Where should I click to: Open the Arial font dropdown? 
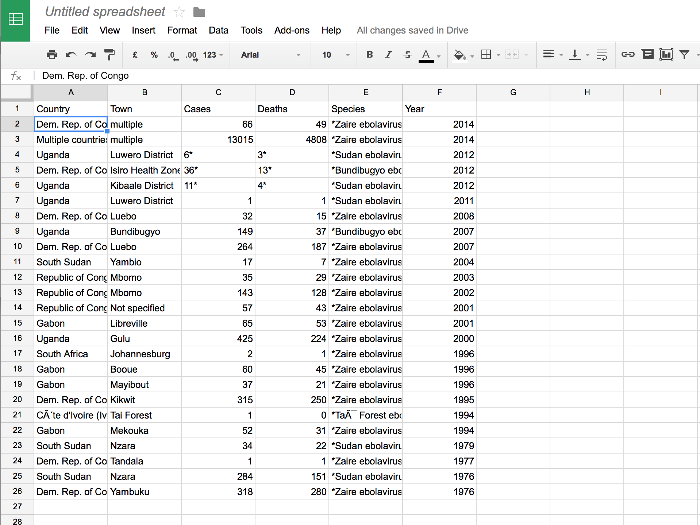tap(270, 55)
